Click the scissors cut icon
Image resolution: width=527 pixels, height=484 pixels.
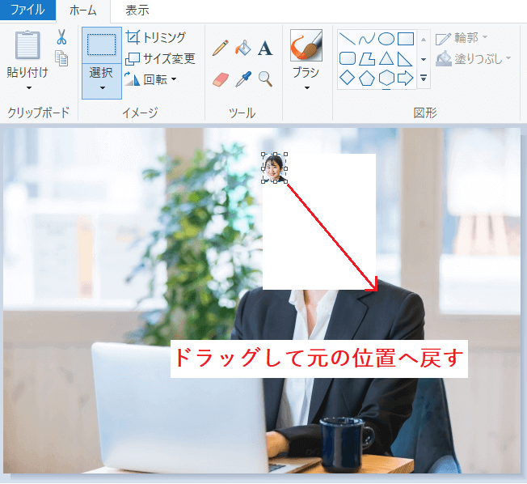pyautogui.click(x=61, y=37)
